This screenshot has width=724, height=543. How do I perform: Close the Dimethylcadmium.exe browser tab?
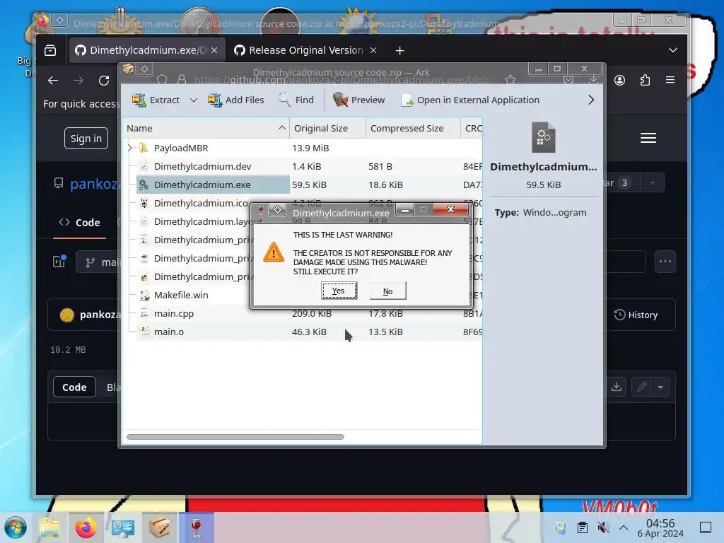click(214, 50)
